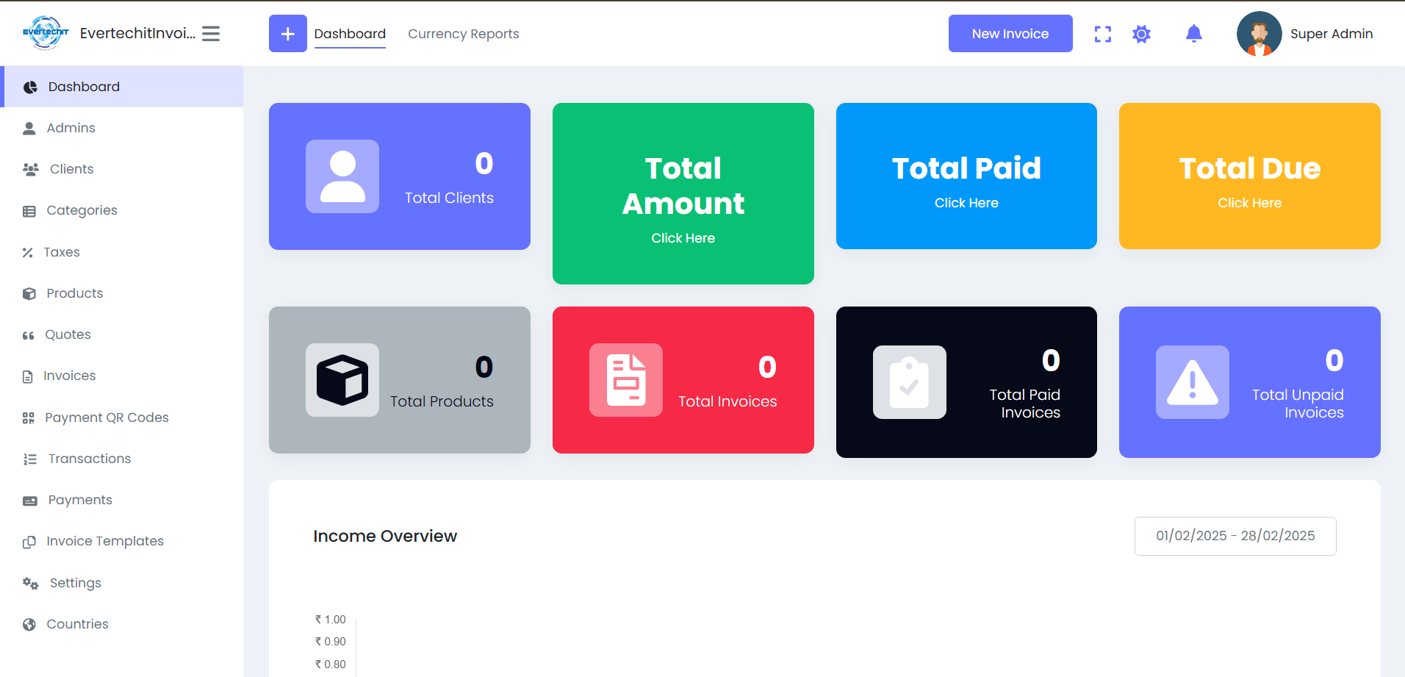This screenshot has width=1405, height=677.
Task: Enter fullscreen mode via the expand icon
Action: 1102,34
